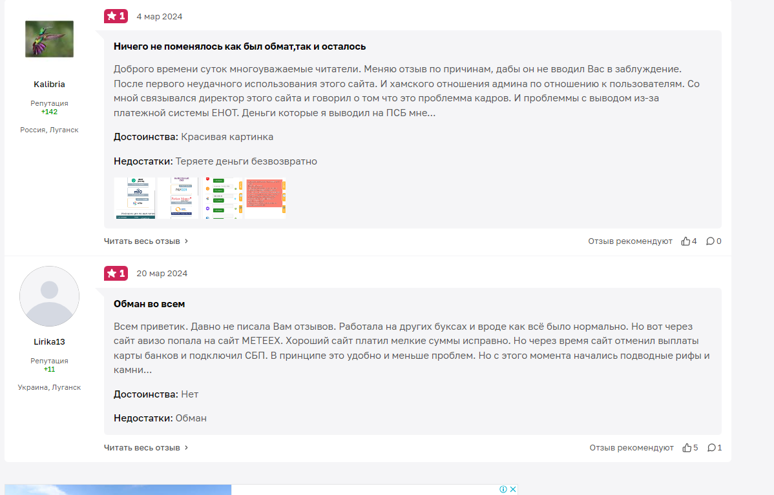
Task: Click the one-star rating badge dated 20 мар 2024
Action: (116, 274)
